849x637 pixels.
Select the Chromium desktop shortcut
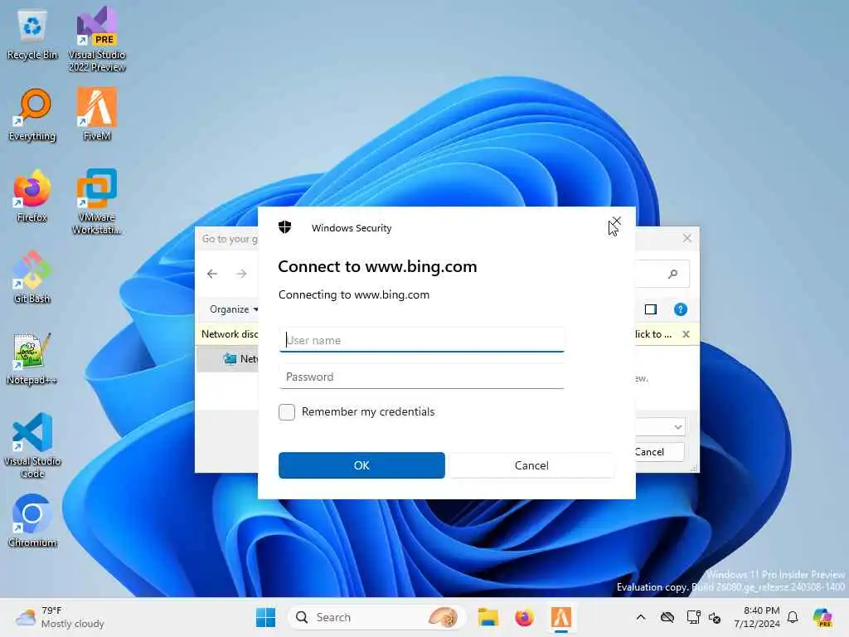32,521
